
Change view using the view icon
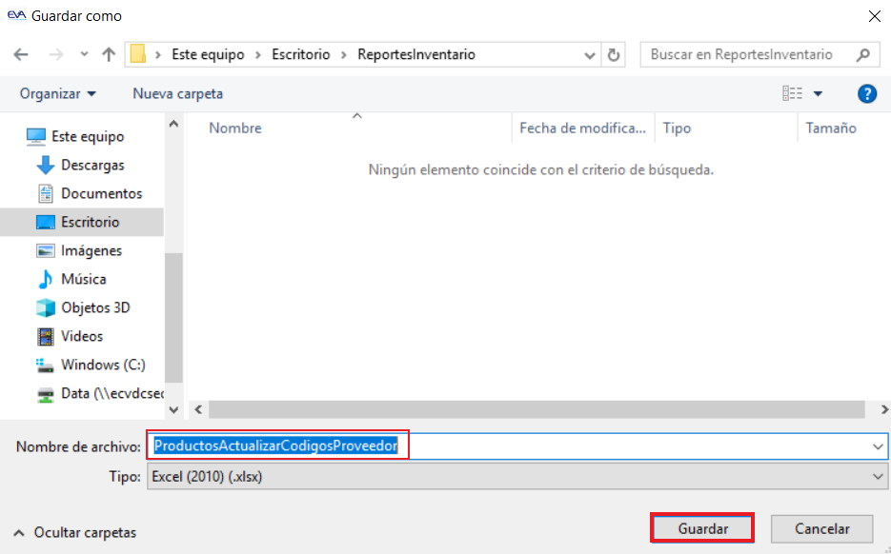[792, 93]
